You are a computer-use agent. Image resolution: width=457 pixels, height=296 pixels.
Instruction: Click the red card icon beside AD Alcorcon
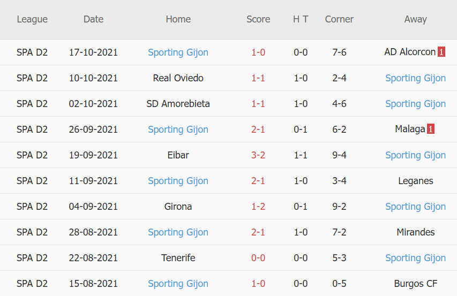pos(441,52)
